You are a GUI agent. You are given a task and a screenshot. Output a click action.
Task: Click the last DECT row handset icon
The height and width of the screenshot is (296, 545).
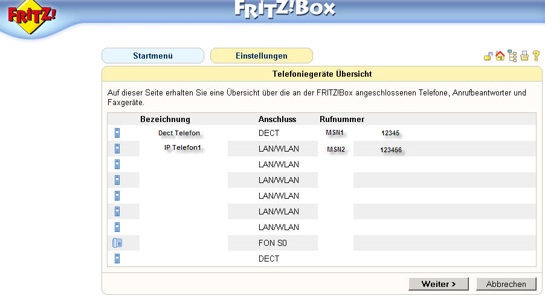[x=117, y=259]
